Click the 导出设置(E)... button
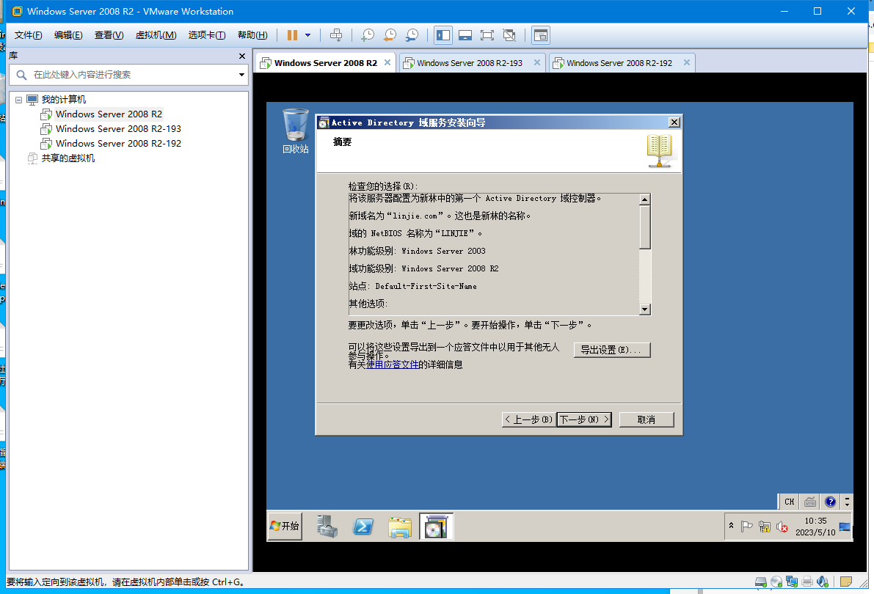The width and height of the screenshot is (874, 594). (611, 350)
